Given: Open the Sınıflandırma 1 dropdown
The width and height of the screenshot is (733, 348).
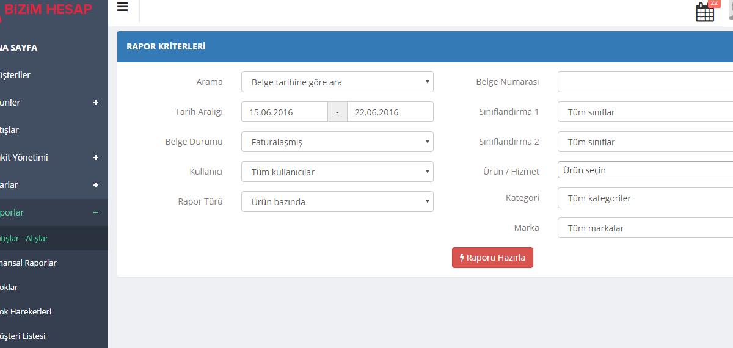Looking at the screenshot, I should tap(644, 112).
